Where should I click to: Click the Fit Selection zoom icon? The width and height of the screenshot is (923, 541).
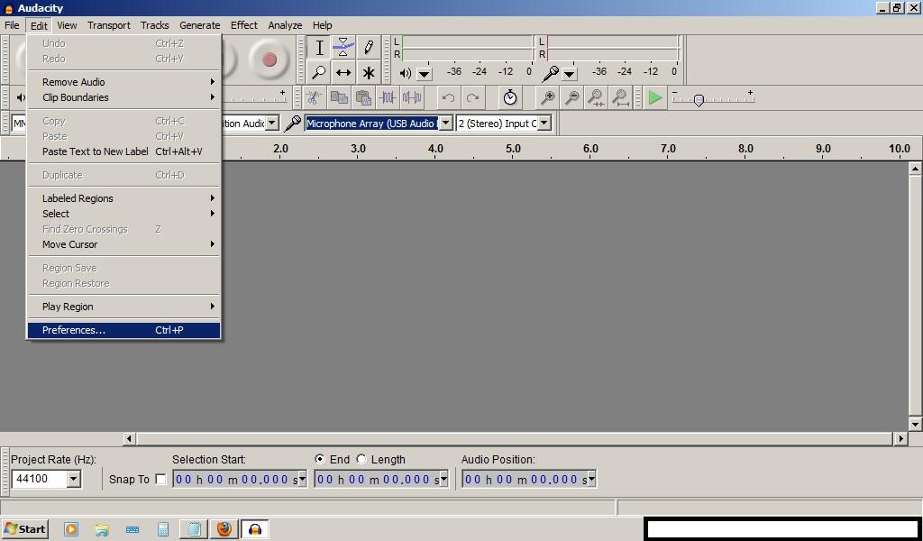(x=596, y=97)
